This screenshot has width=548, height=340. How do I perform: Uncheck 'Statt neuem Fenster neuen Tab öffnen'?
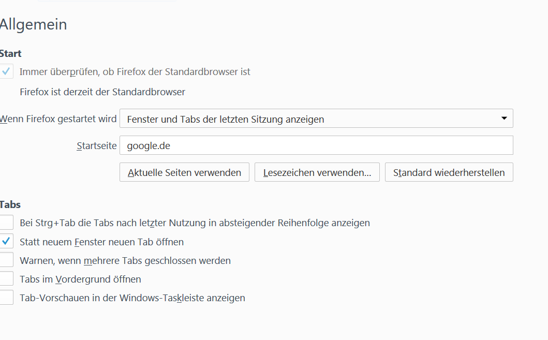6,241
